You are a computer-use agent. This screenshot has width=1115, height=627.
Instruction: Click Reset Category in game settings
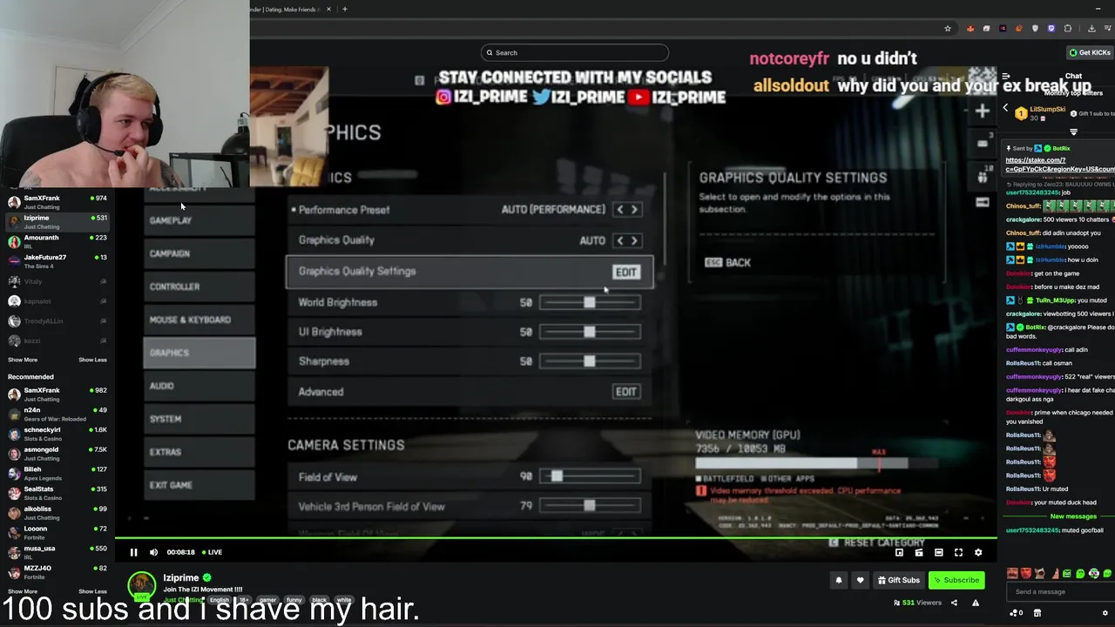click(876, 543)
